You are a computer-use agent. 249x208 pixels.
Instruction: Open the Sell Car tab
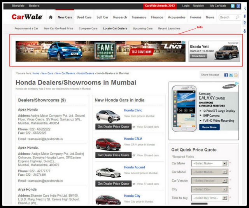tap(102, 17)
